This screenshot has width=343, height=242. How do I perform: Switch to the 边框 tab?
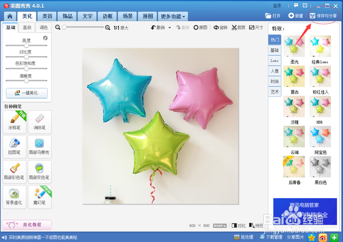click(108, 16)
